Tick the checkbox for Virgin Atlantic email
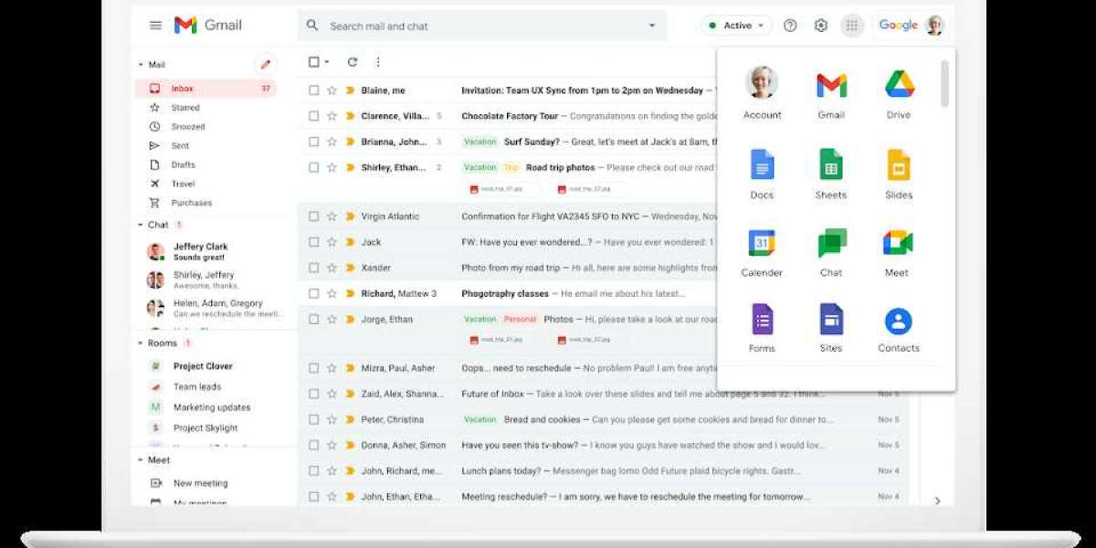This screenshot has height=548, width=1096. [x=313, y=216]
